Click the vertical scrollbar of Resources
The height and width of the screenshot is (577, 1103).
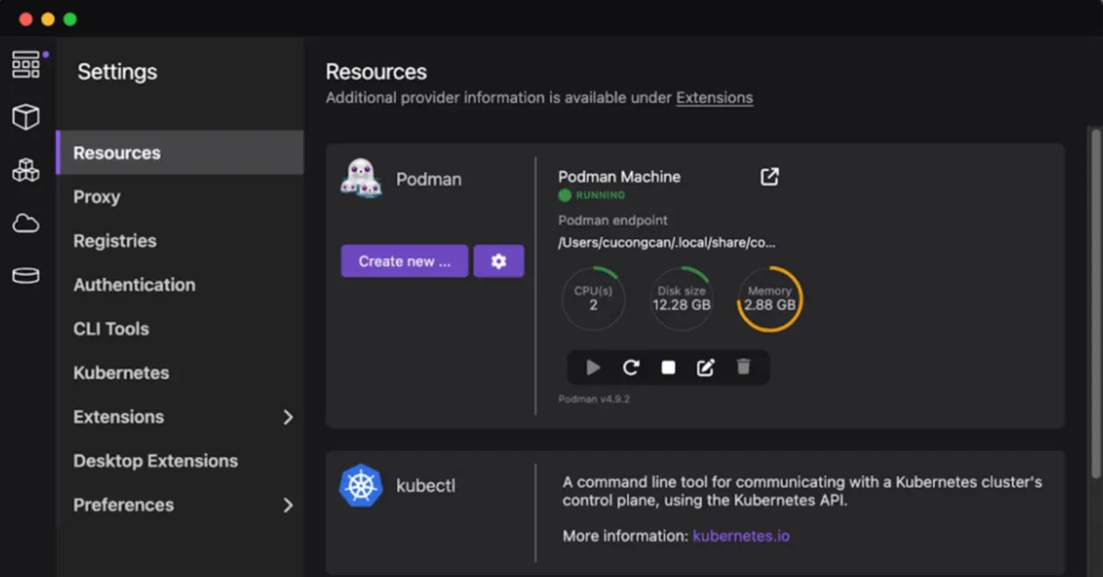pos(1095,301)
